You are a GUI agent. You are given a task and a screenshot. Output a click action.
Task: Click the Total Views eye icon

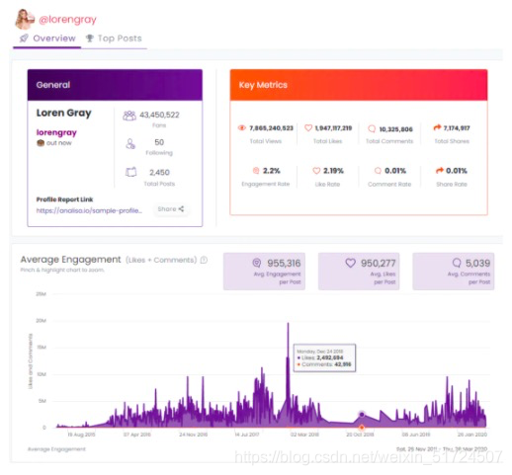(242, 127)
